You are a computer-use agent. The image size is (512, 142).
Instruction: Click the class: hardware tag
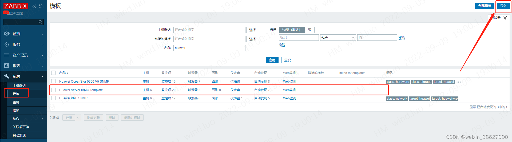pos(398,82)
